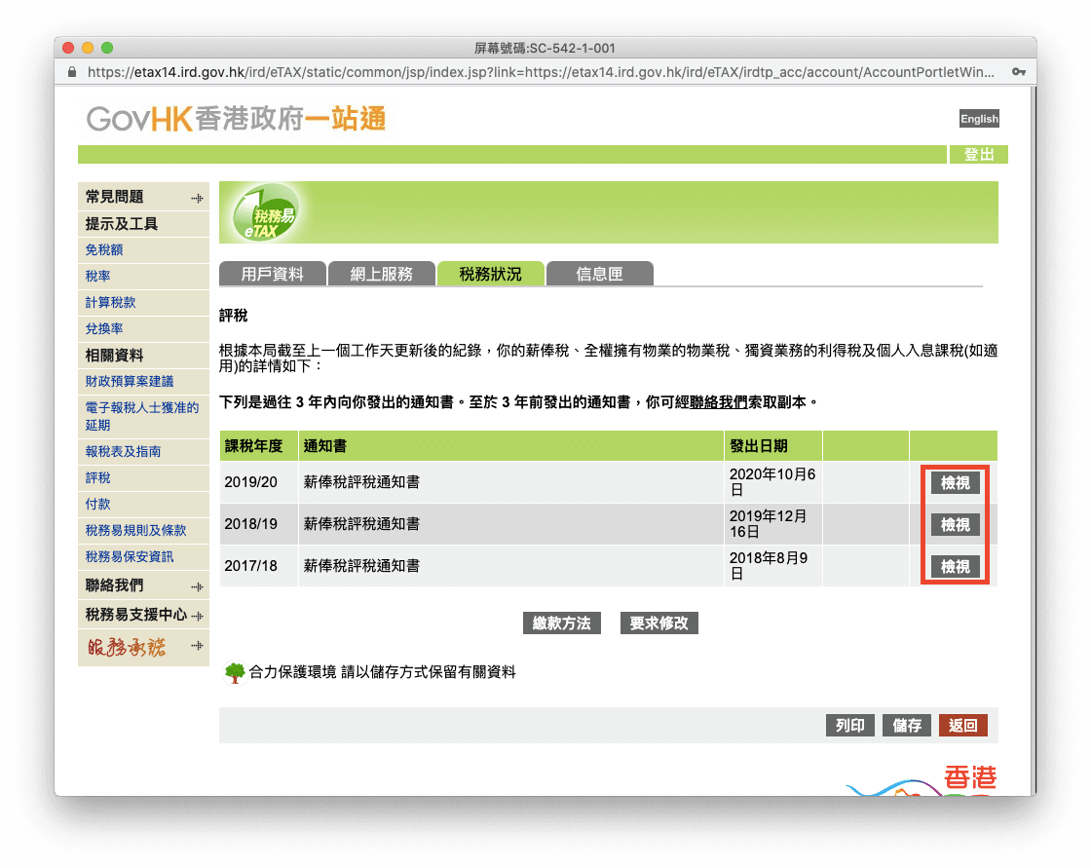Image resolution: width=1091 pixels, height=868 pixels.
Task: Click the 要求修改 button
Action: [x=658, y=623]
